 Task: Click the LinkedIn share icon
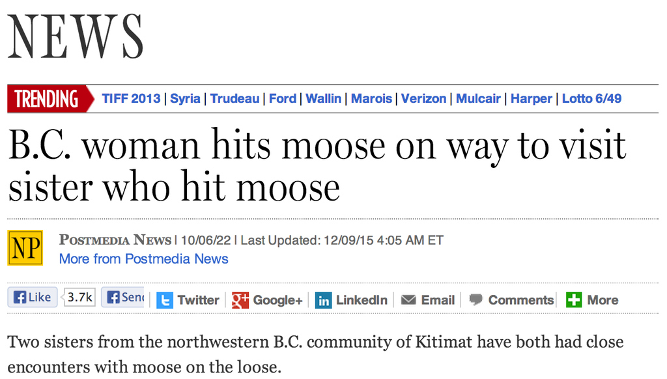pos(323,300)
